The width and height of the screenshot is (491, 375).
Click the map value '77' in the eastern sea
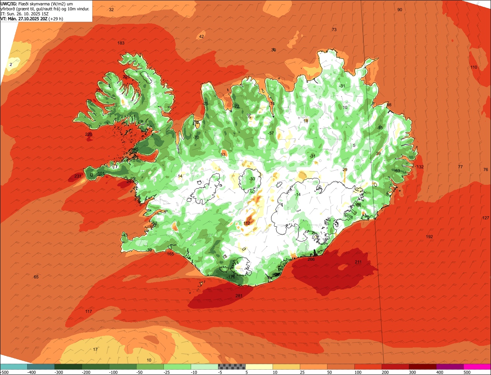(460, 167)
